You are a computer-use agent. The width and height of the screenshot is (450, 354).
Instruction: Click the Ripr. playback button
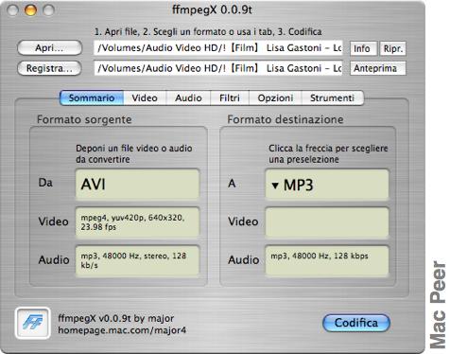pos(392,48)
